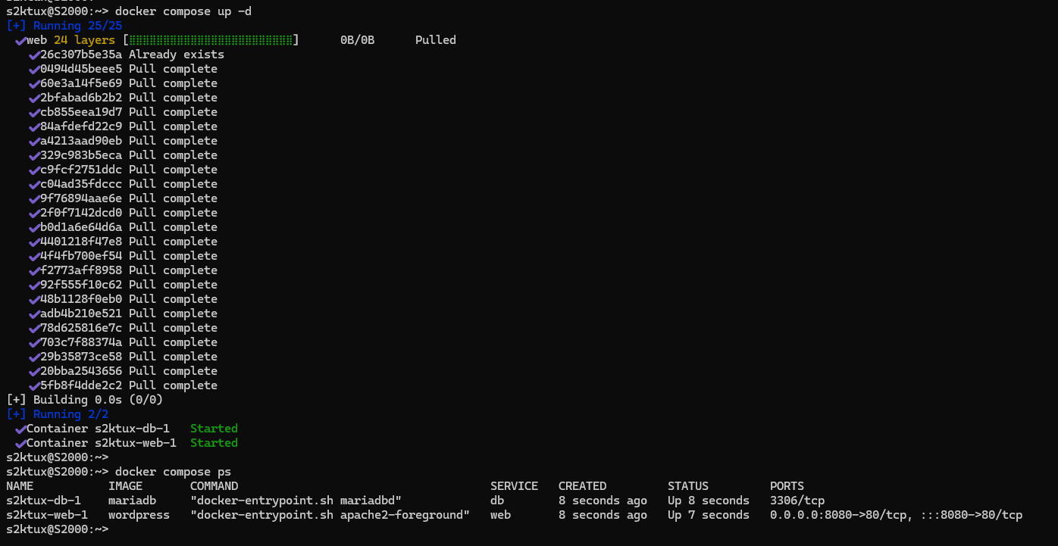Click the 'mariadb' image name
1058x546 pixels.
pos(132,501)
